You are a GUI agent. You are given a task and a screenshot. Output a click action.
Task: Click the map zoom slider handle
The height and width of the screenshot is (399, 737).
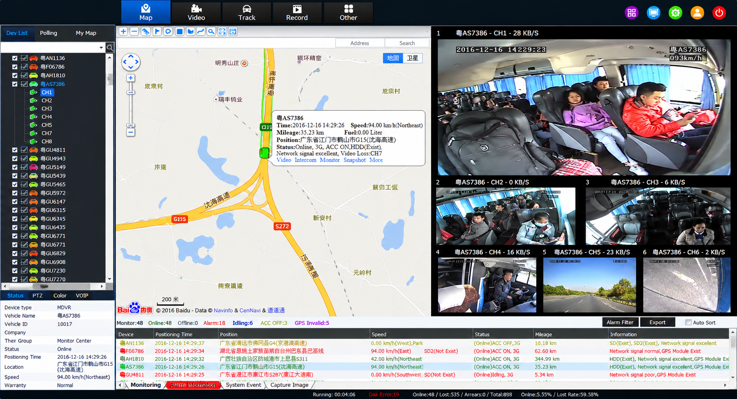click(x=131, y=93)
